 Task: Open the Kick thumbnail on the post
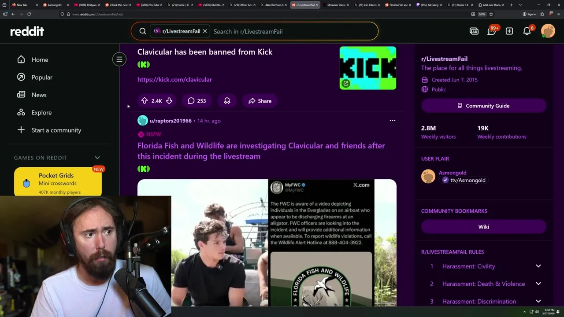pyautogui.click(x=367, y=68)
